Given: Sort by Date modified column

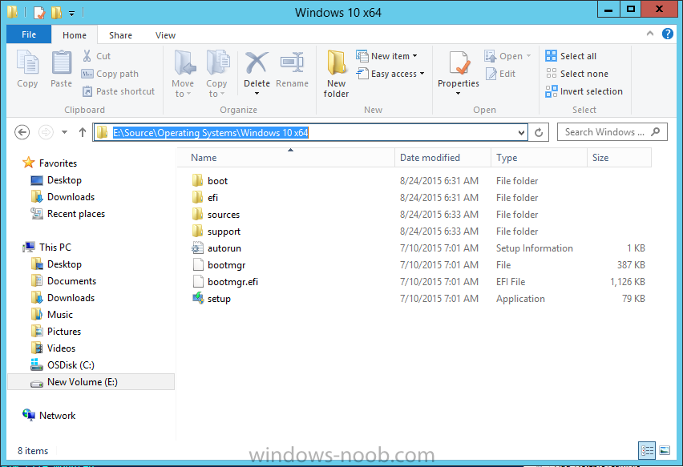Looking at the screenshot, I should pyautogui.click(x=443, y=158).
